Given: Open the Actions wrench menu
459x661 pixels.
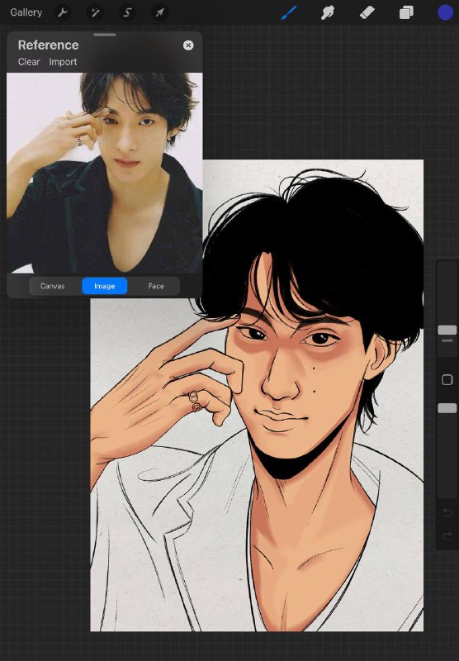Looking at the screenshot, I should tap(63, 12).
